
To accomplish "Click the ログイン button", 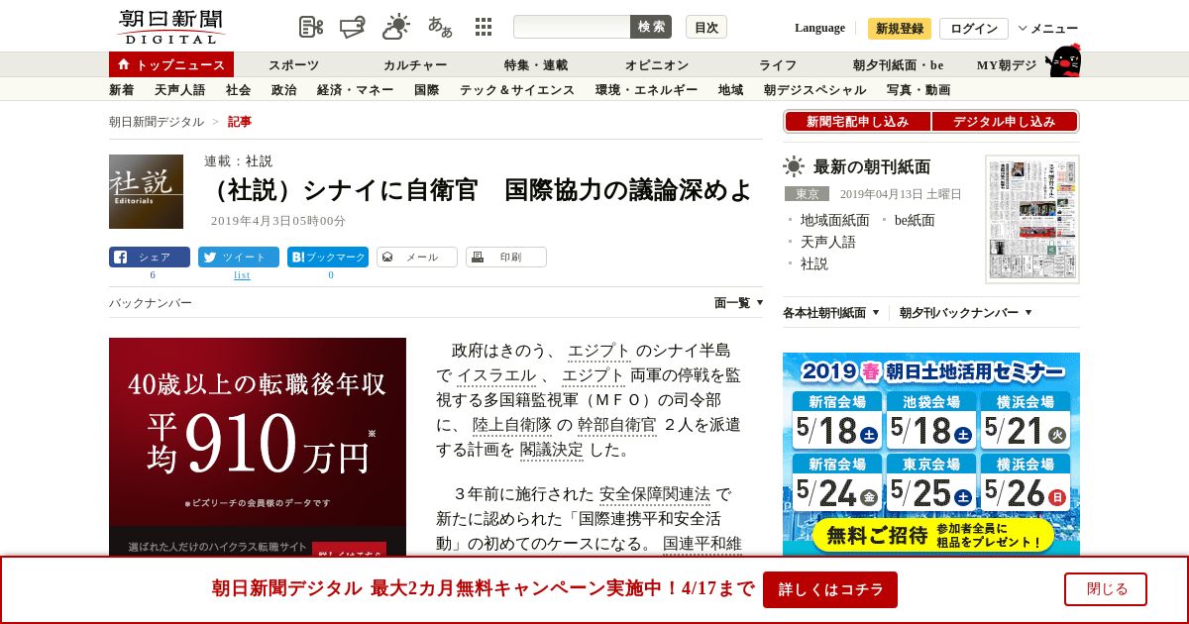I will tap(974, 29).
